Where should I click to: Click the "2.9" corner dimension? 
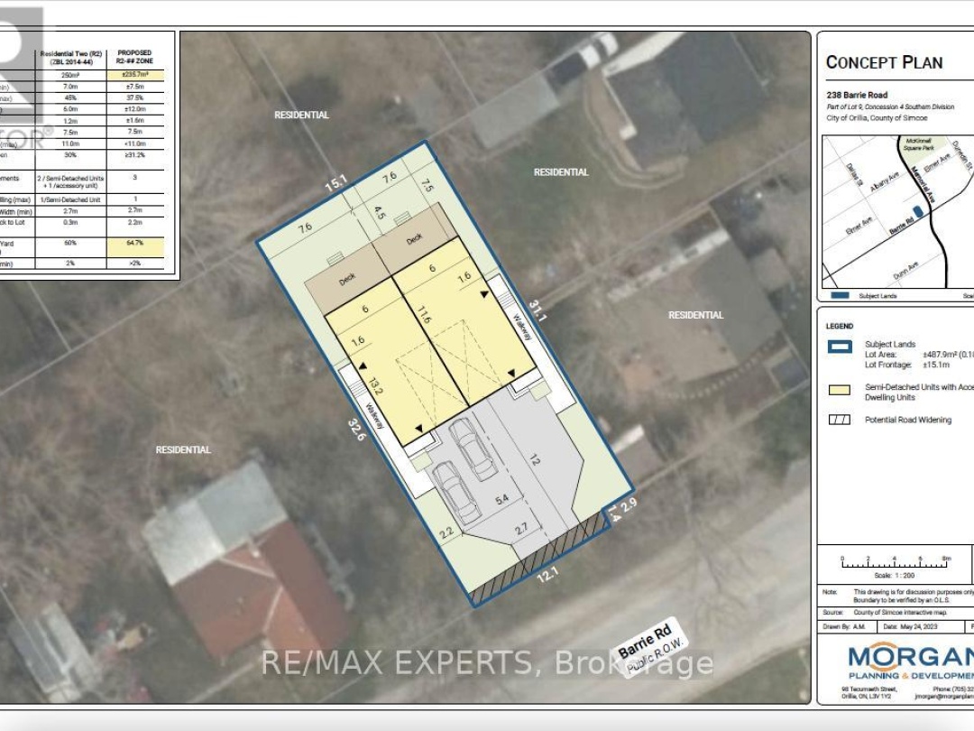[x=629, y=504]
